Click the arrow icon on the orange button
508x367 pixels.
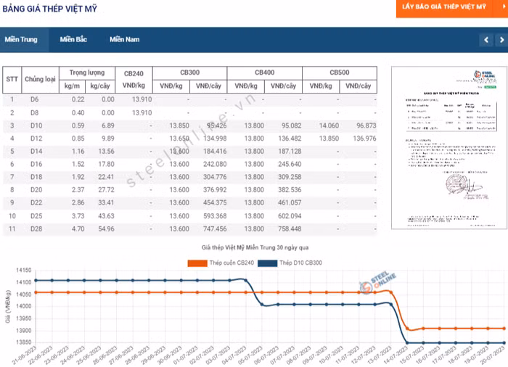point(493,7)
